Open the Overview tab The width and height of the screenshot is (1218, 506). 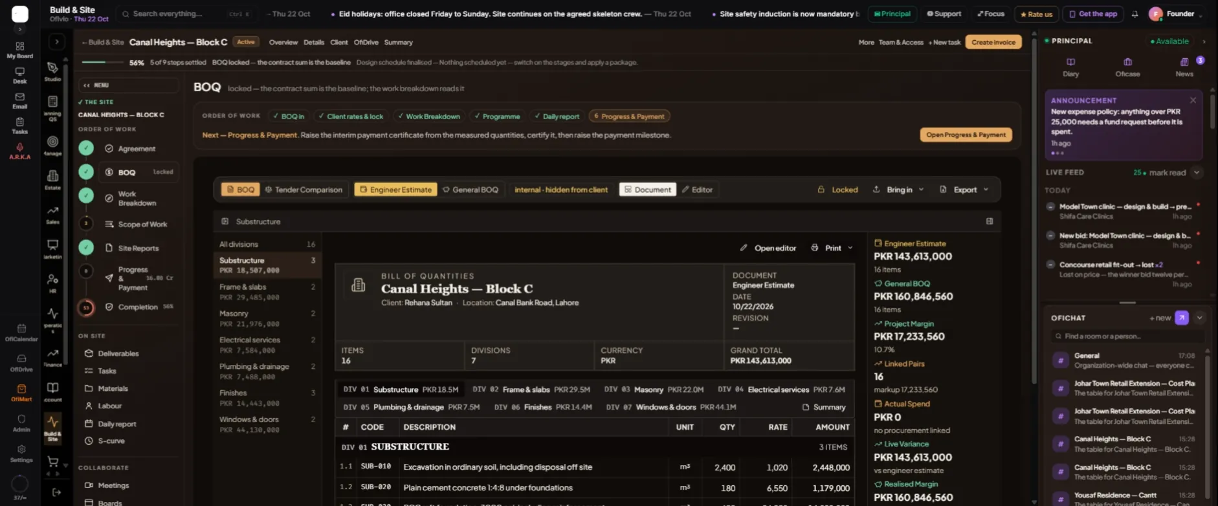click(x=283, y=42)
